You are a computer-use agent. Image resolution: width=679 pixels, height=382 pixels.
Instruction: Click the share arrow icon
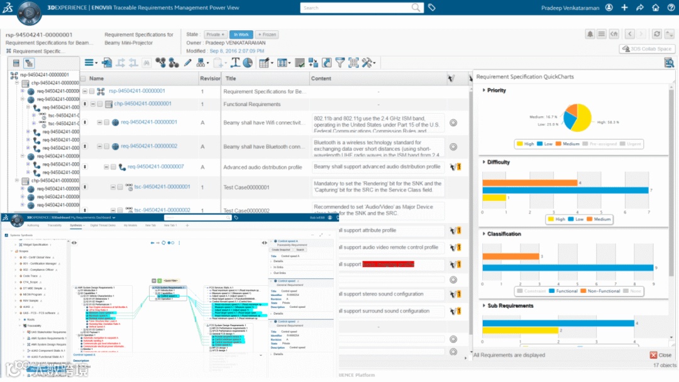(x=640, y=8)
